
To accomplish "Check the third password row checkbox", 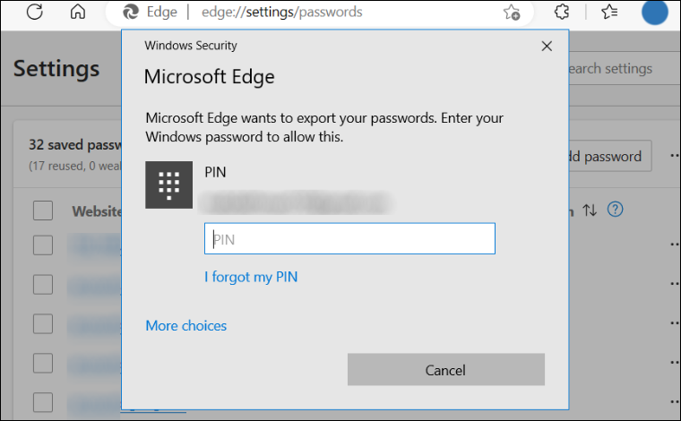I will coord(43,323).
